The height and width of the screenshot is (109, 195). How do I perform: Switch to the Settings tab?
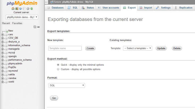coord(163,8)
